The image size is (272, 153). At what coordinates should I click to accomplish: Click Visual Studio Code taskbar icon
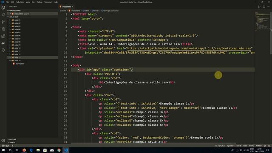(66, 150)
